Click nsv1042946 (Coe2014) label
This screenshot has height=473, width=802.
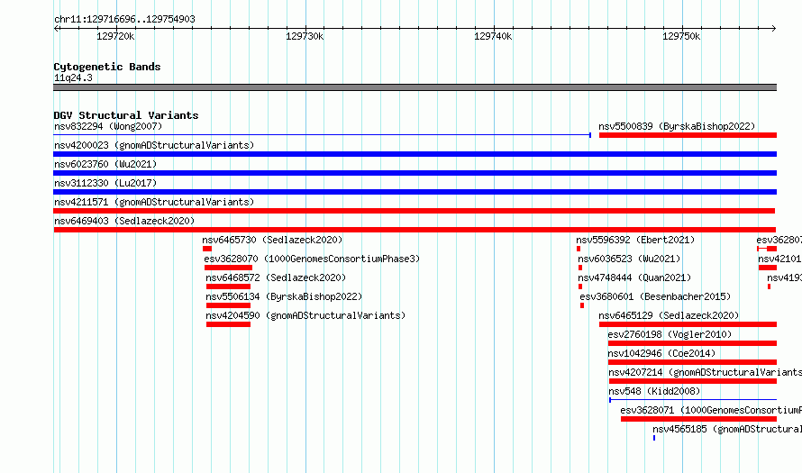coord(661,353)
